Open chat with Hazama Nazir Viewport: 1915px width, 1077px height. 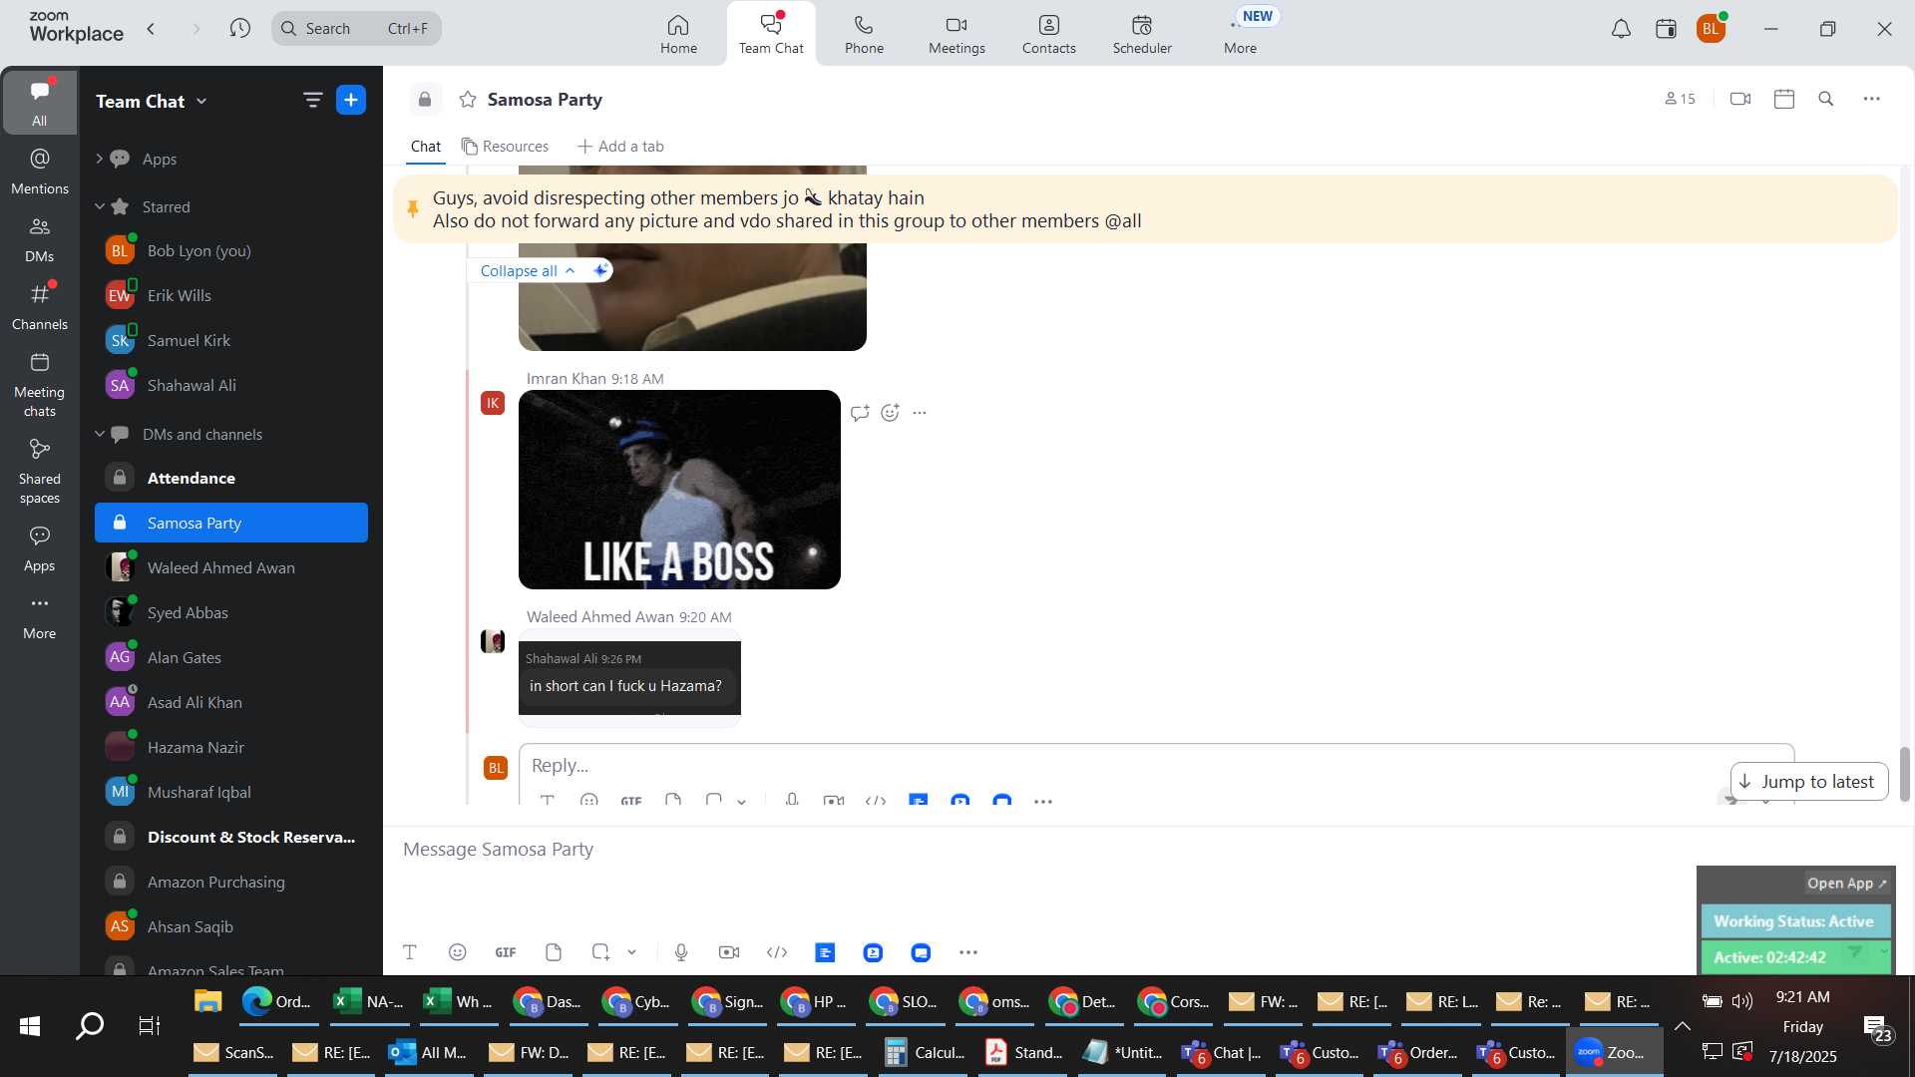(x=231, y=747)
